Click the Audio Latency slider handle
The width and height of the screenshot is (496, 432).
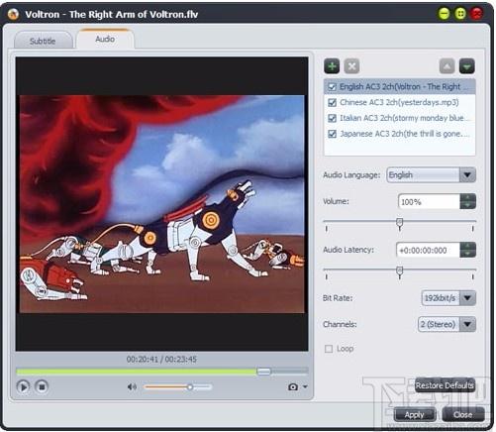click(400, 272)
